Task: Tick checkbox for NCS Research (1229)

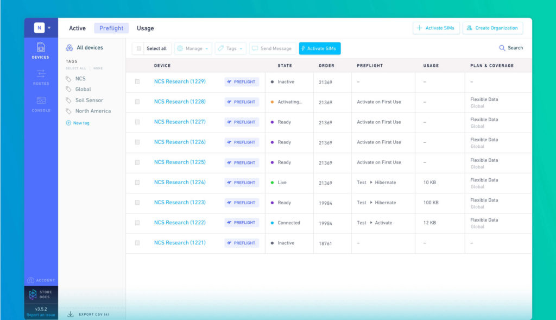Action: pyautogui.click(x=137, y=82)
